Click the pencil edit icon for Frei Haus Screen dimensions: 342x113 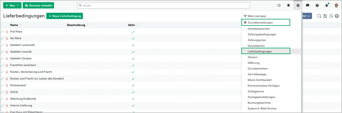click(x=2, y=31)
